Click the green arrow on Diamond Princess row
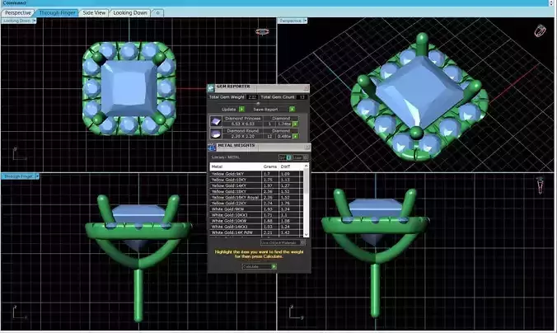557x333 pixels. [x=295, y=124]
